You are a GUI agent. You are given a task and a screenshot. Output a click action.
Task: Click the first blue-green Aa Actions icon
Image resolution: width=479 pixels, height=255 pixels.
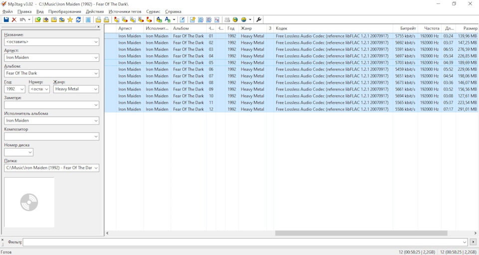point(159,19)
